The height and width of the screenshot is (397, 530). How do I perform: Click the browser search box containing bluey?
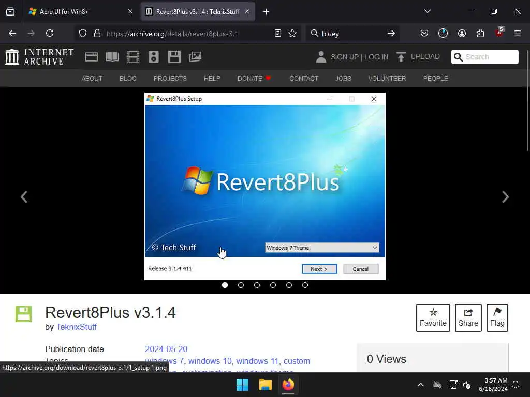point(352,34)
